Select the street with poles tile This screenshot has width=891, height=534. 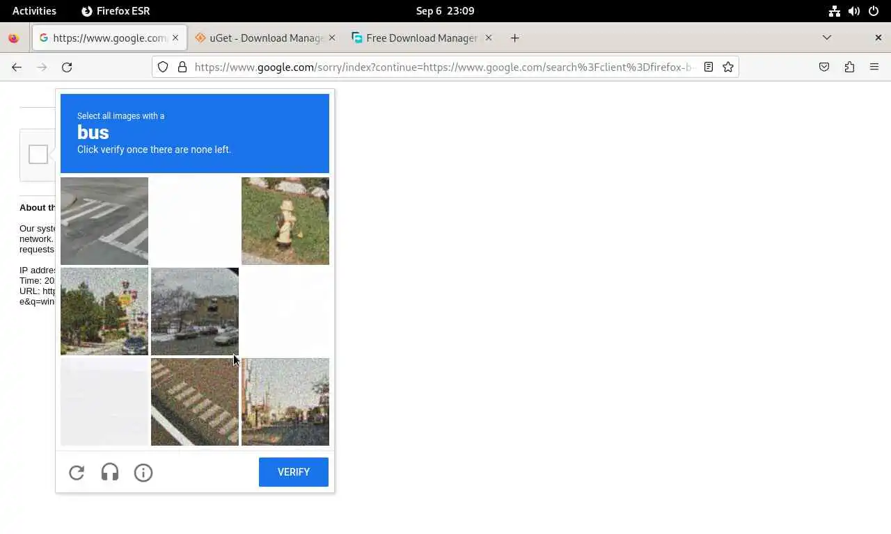[x=285, y=402]
